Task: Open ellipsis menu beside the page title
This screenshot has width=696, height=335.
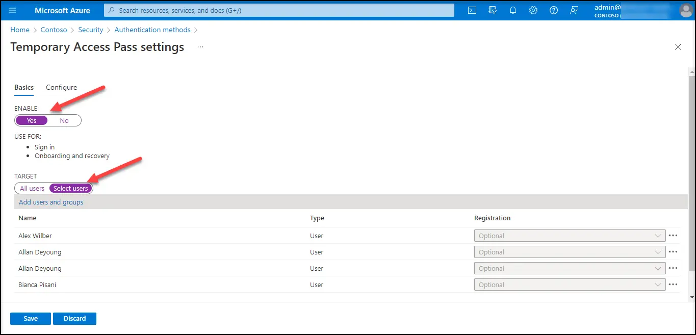Action: point(200,47)
